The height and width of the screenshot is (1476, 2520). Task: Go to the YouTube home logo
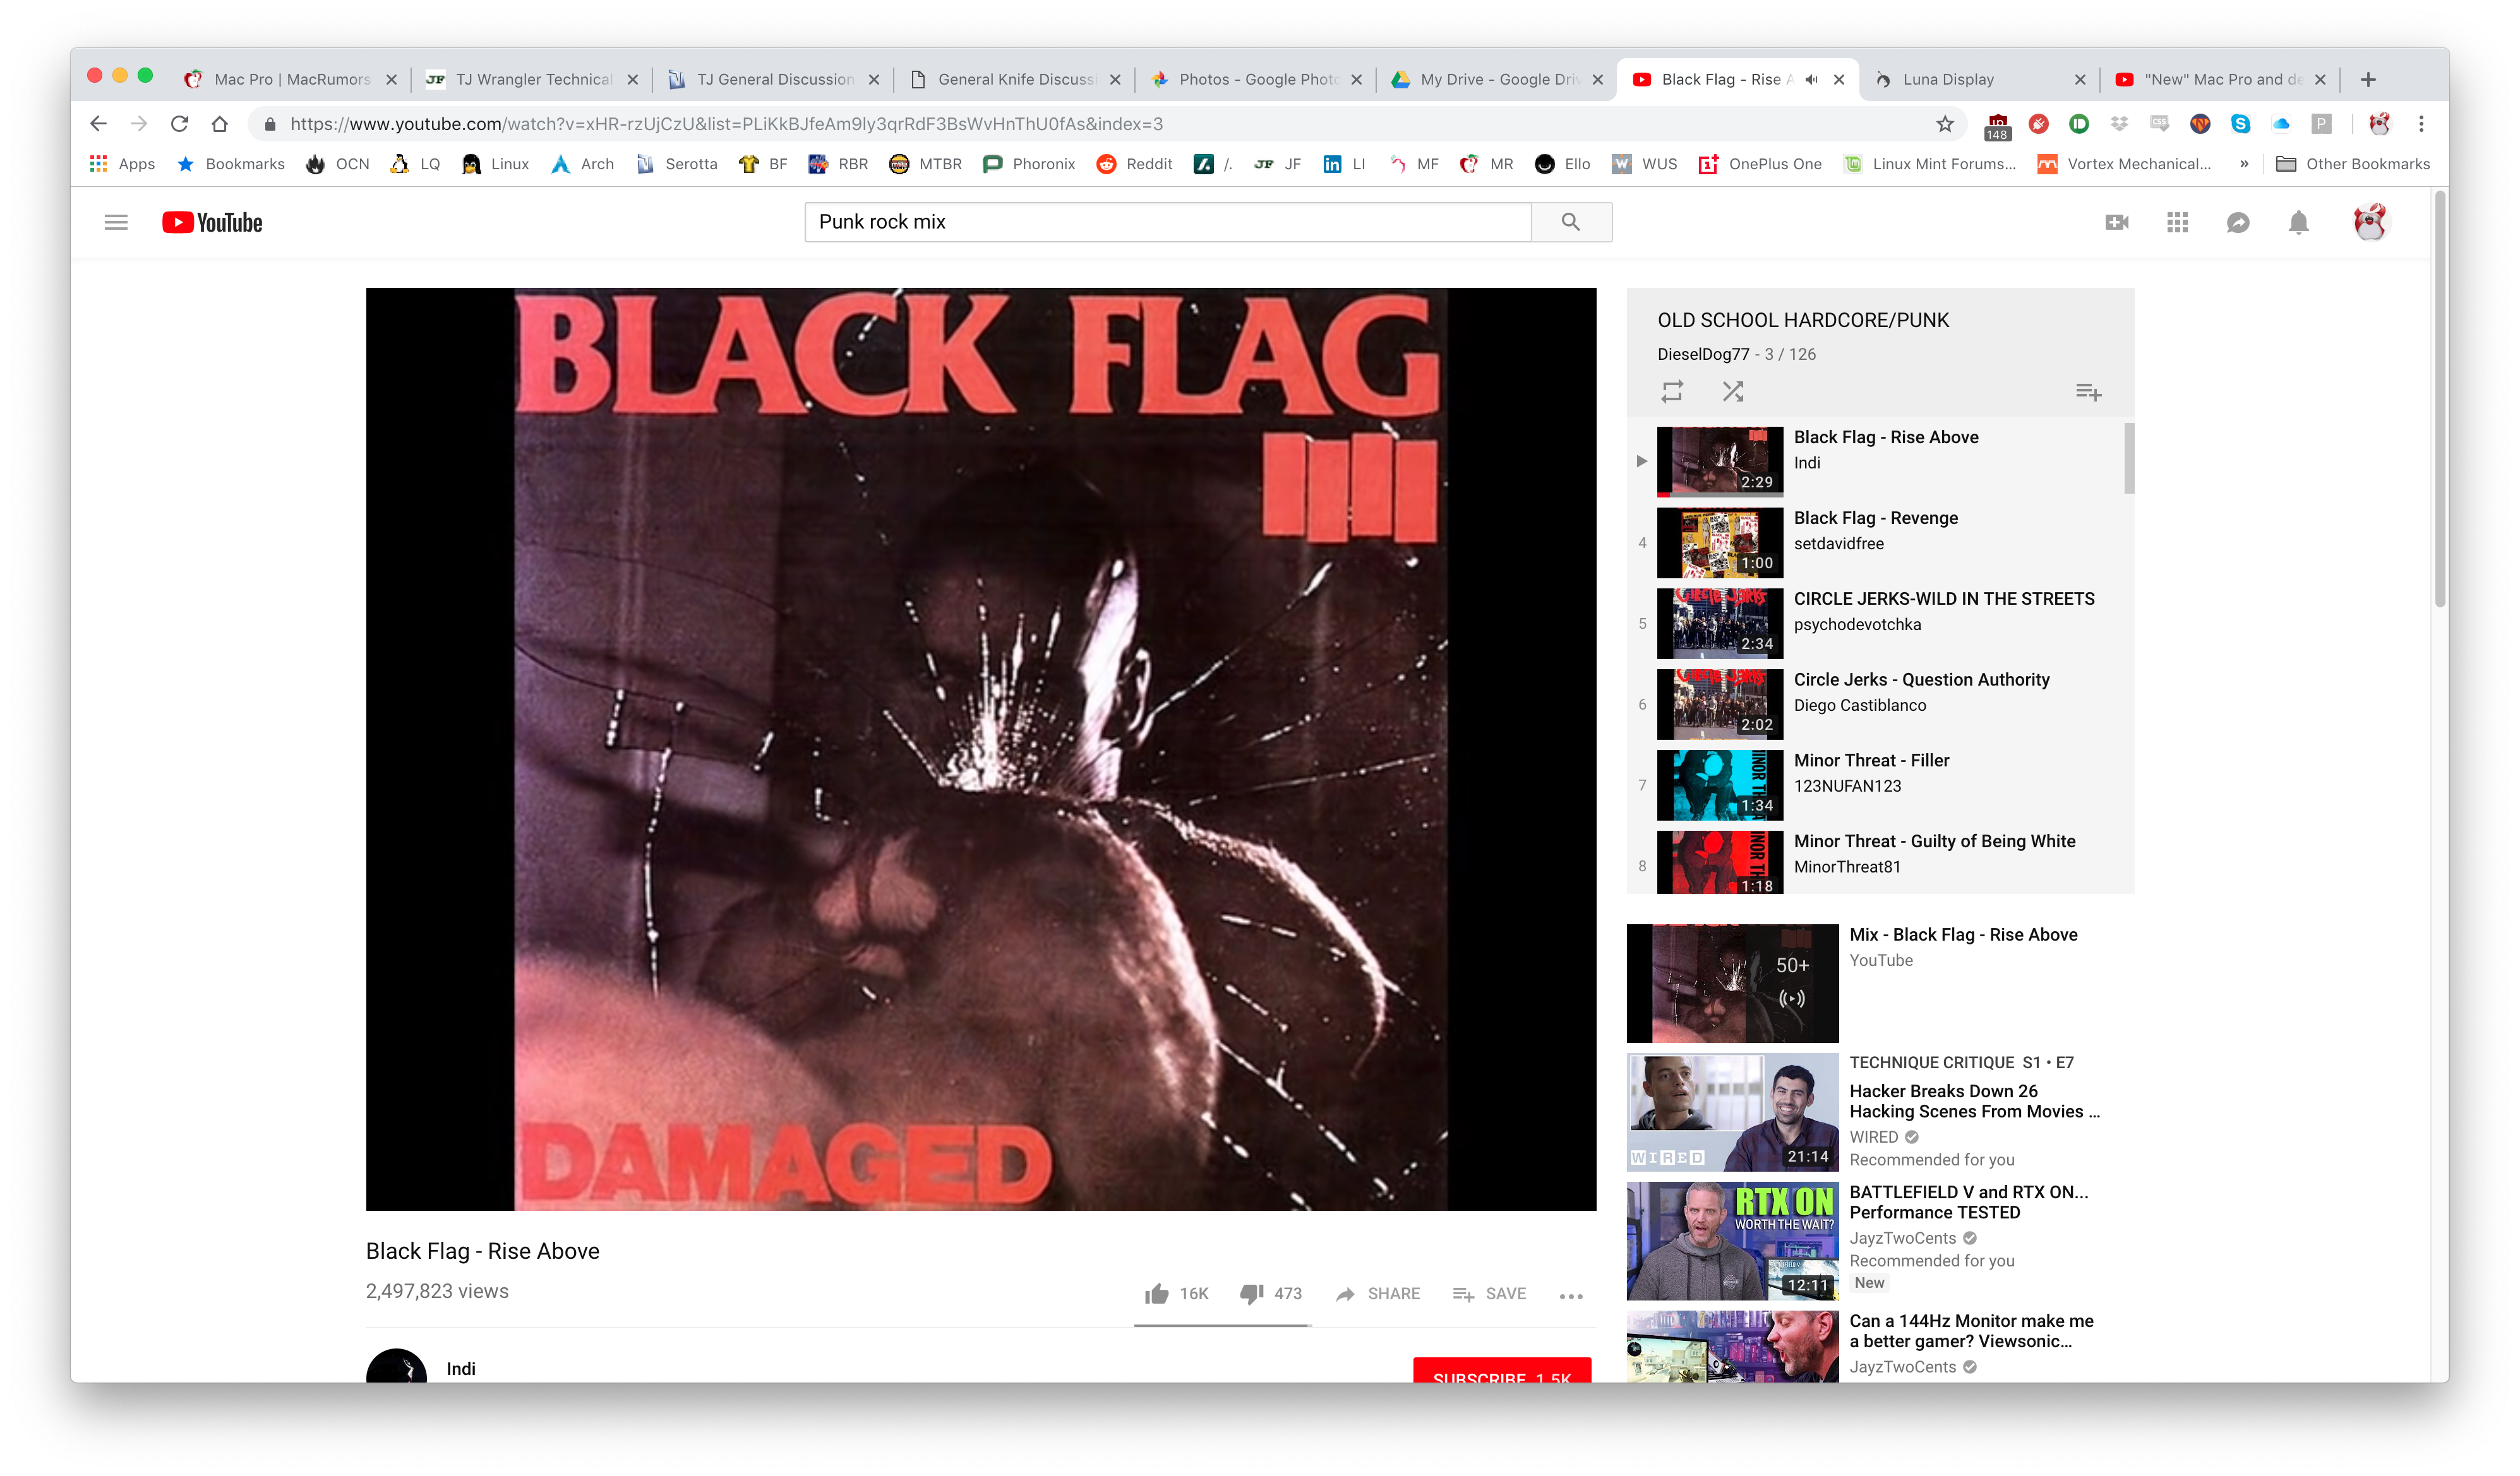tap(212, 222)
